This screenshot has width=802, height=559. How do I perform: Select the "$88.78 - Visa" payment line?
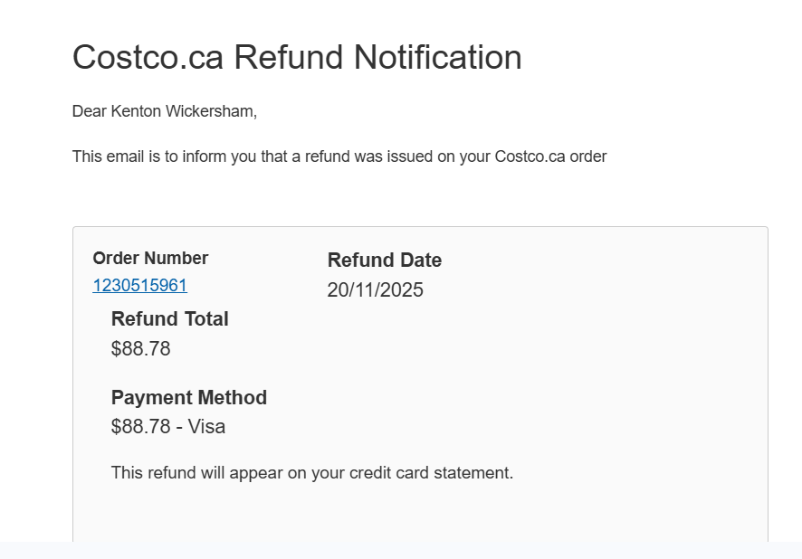pos(167,427)
